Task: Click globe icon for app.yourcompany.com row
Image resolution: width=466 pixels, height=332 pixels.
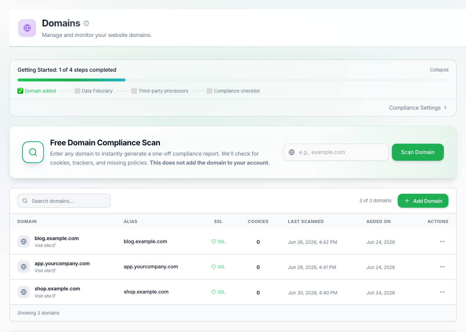Action: pos(24,267)
